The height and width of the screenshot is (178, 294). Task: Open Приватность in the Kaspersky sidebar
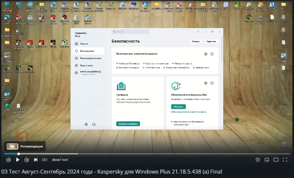coord(88,65)
